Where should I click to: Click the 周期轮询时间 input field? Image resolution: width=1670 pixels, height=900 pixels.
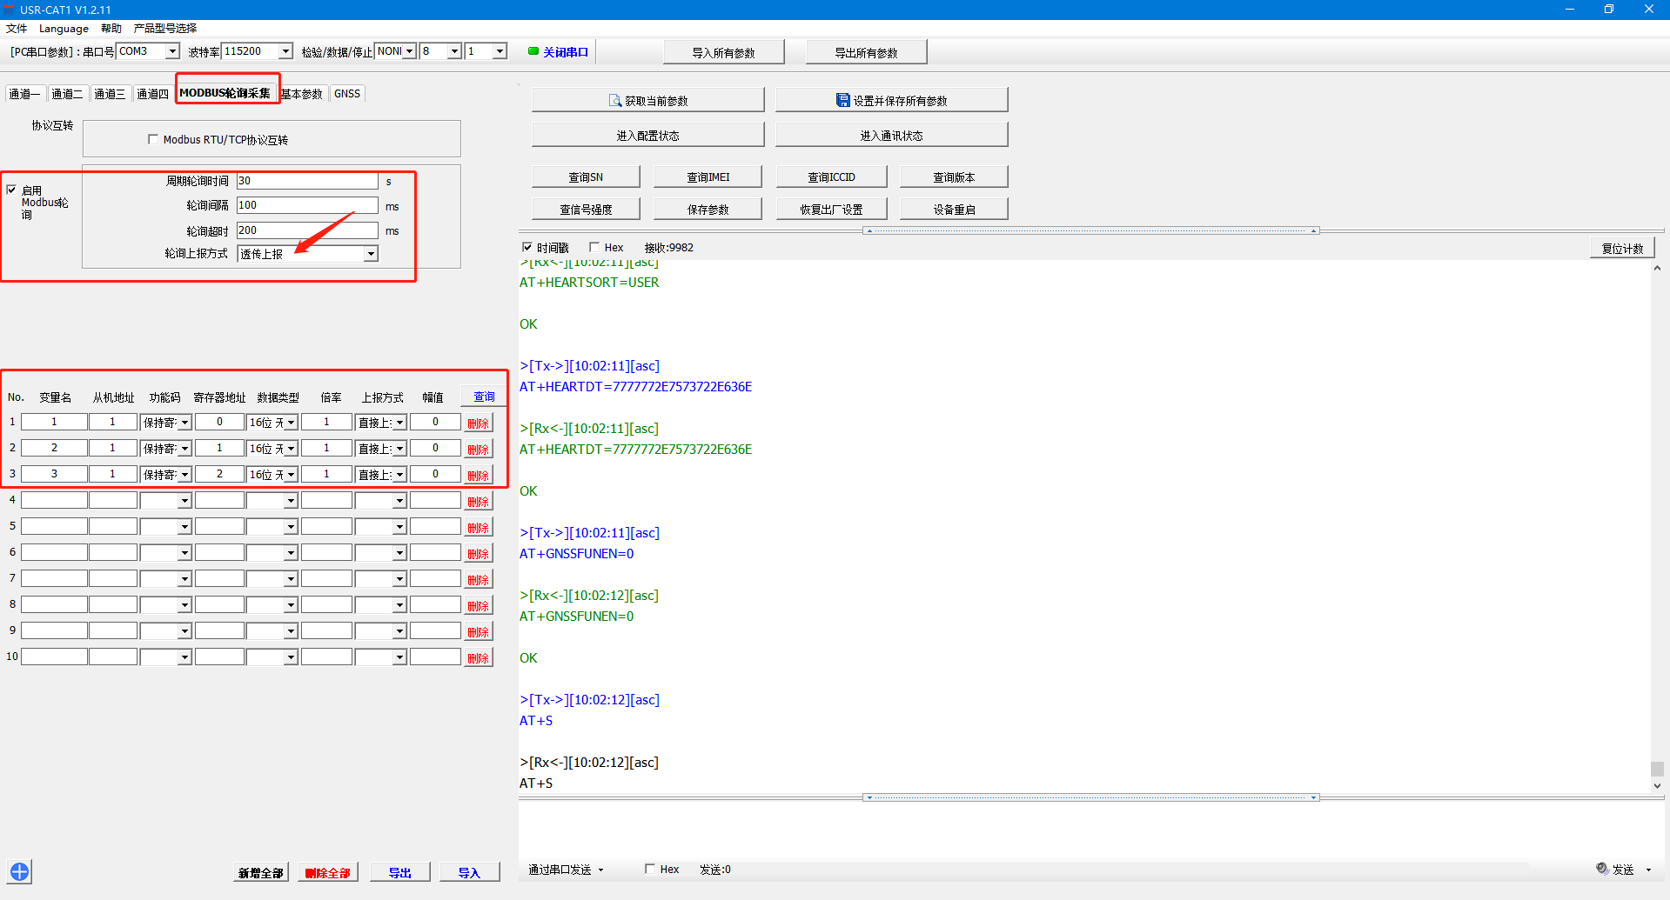[x=307, y=181]
